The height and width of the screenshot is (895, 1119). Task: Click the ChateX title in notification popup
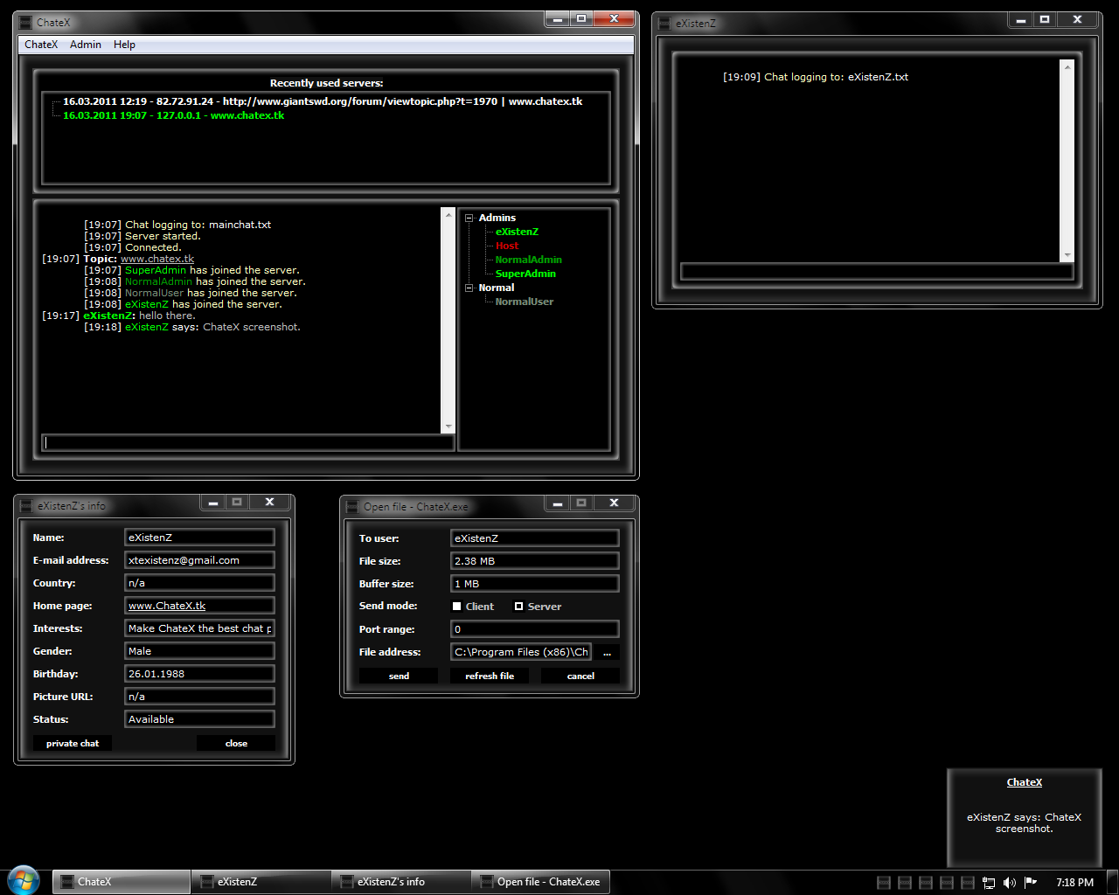(1025, 782)
